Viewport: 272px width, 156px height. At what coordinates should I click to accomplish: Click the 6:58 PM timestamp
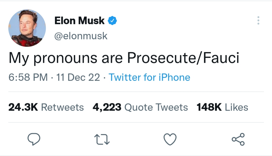[28, 77]
